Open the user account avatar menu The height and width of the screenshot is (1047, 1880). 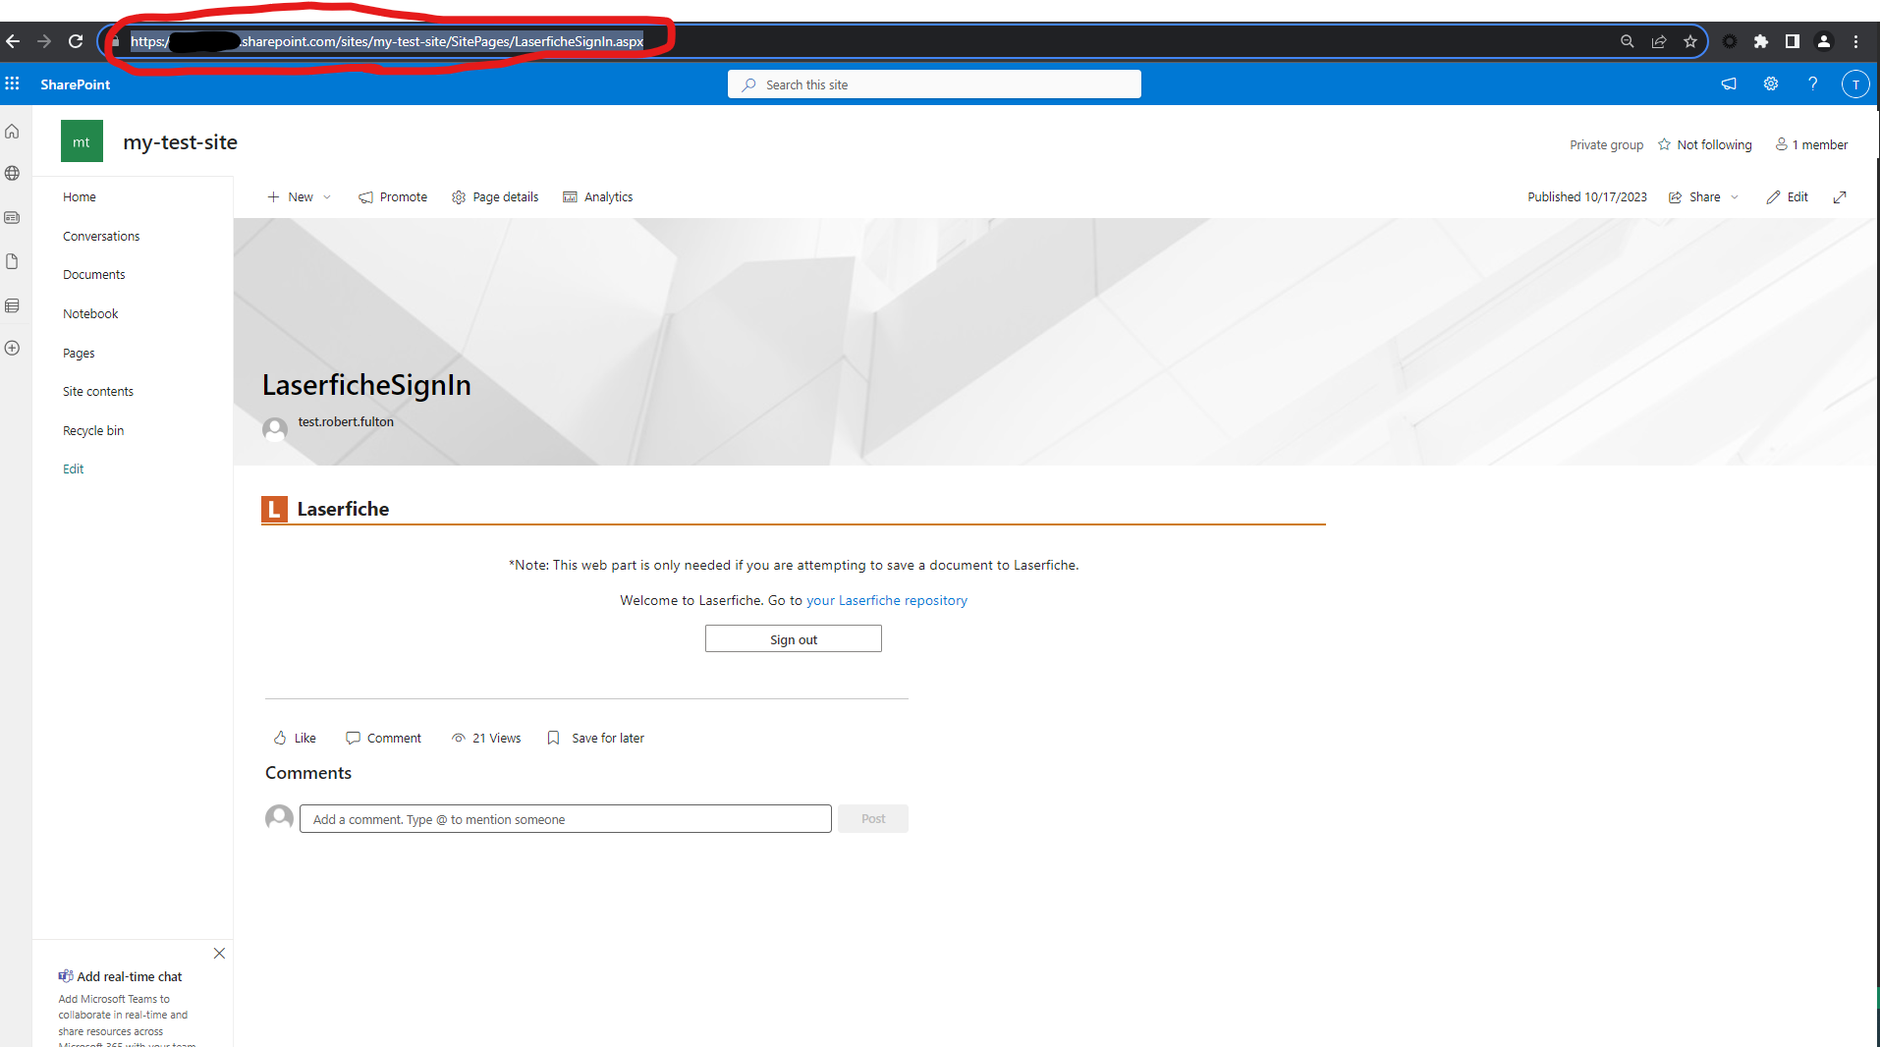[1854, 84]
